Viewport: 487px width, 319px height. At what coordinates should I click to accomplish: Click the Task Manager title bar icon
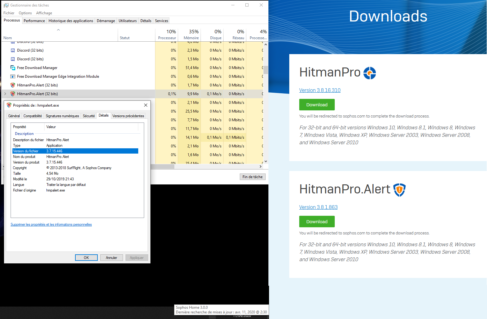coord(6,5)
